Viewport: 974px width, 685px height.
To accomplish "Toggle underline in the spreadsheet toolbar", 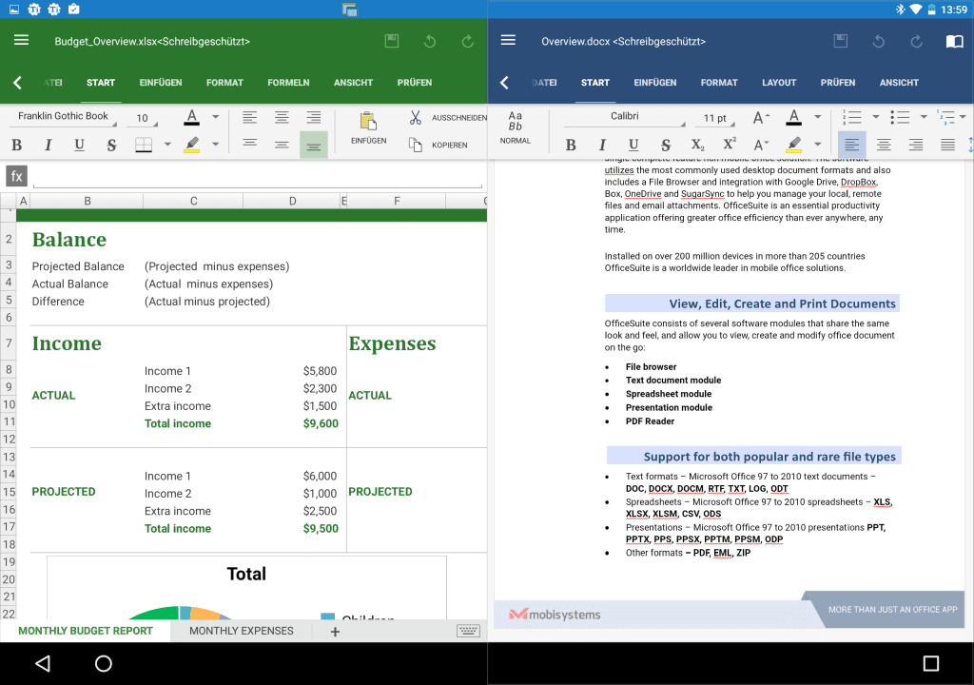I will click(80, 145).
